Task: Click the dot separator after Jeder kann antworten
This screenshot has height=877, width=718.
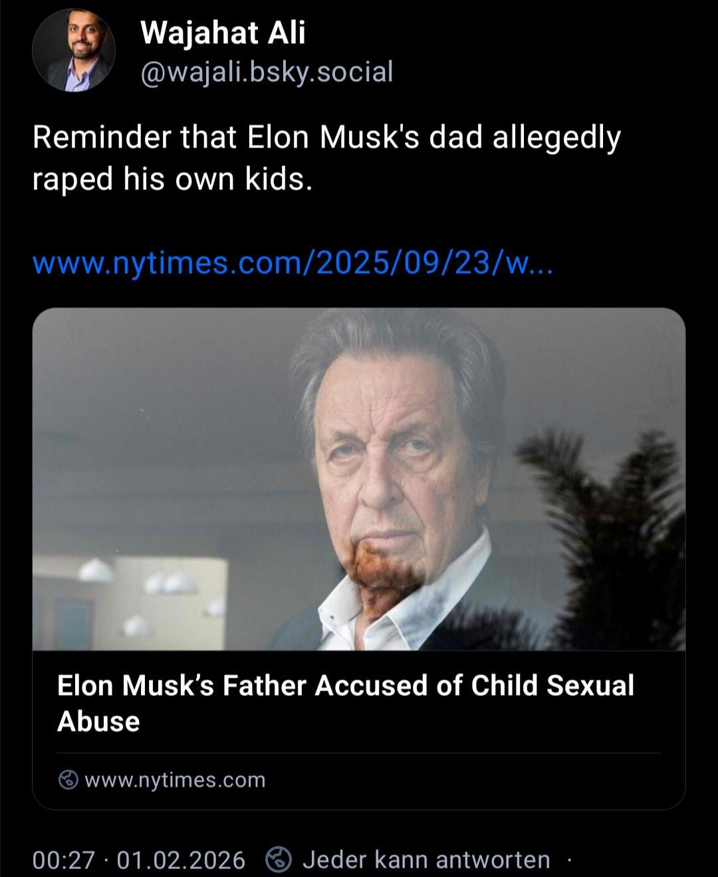Action: 569,860
